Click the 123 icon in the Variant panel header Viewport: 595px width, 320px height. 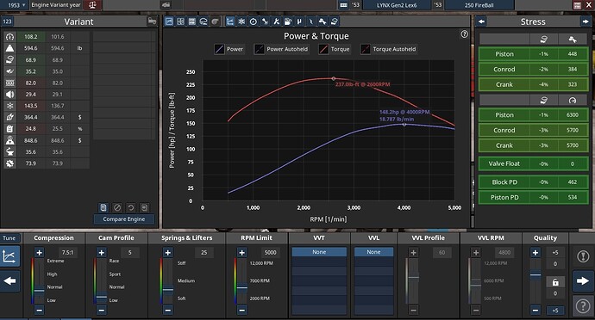pyautogui.click(x=7, y=22)
